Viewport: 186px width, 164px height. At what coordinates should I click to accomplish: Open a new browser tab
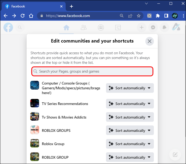coord(71,6)
